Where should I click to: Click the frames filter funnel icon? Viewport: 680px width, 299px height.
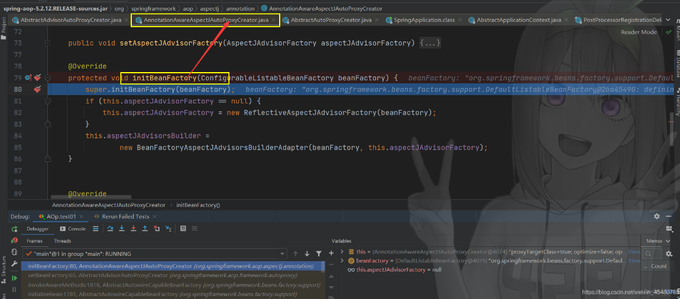click(x=319, y=253)
